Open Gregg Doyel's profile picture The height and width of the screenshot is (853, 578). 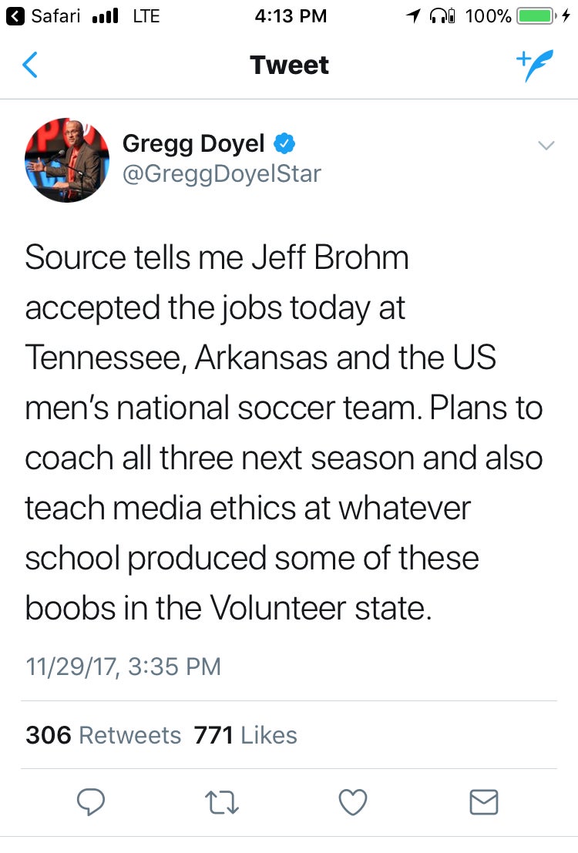[67, 160]
